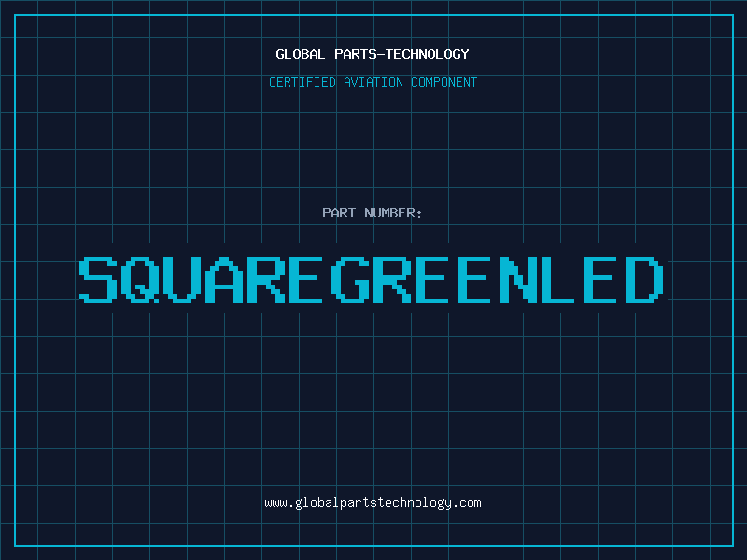
Task: Open the www.globalpartstechnology.com link
Action: 373,503
